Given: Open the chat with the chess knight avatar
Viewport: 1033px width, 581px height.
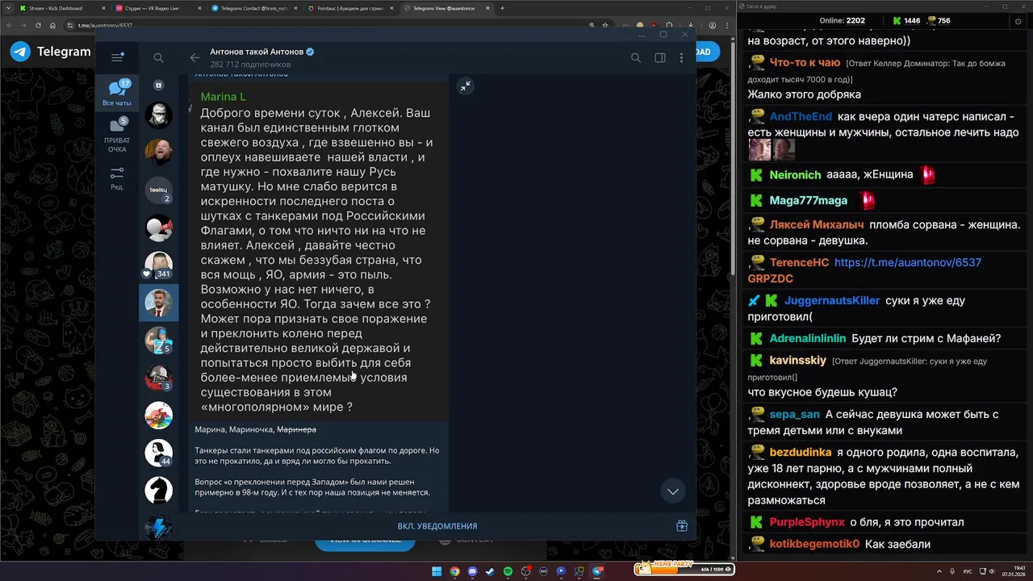Looking at the screenshot, I should [159, 491].
